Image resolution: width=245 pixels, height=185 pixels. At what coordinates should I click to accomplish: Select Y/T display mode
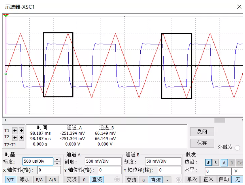[10, 180]
